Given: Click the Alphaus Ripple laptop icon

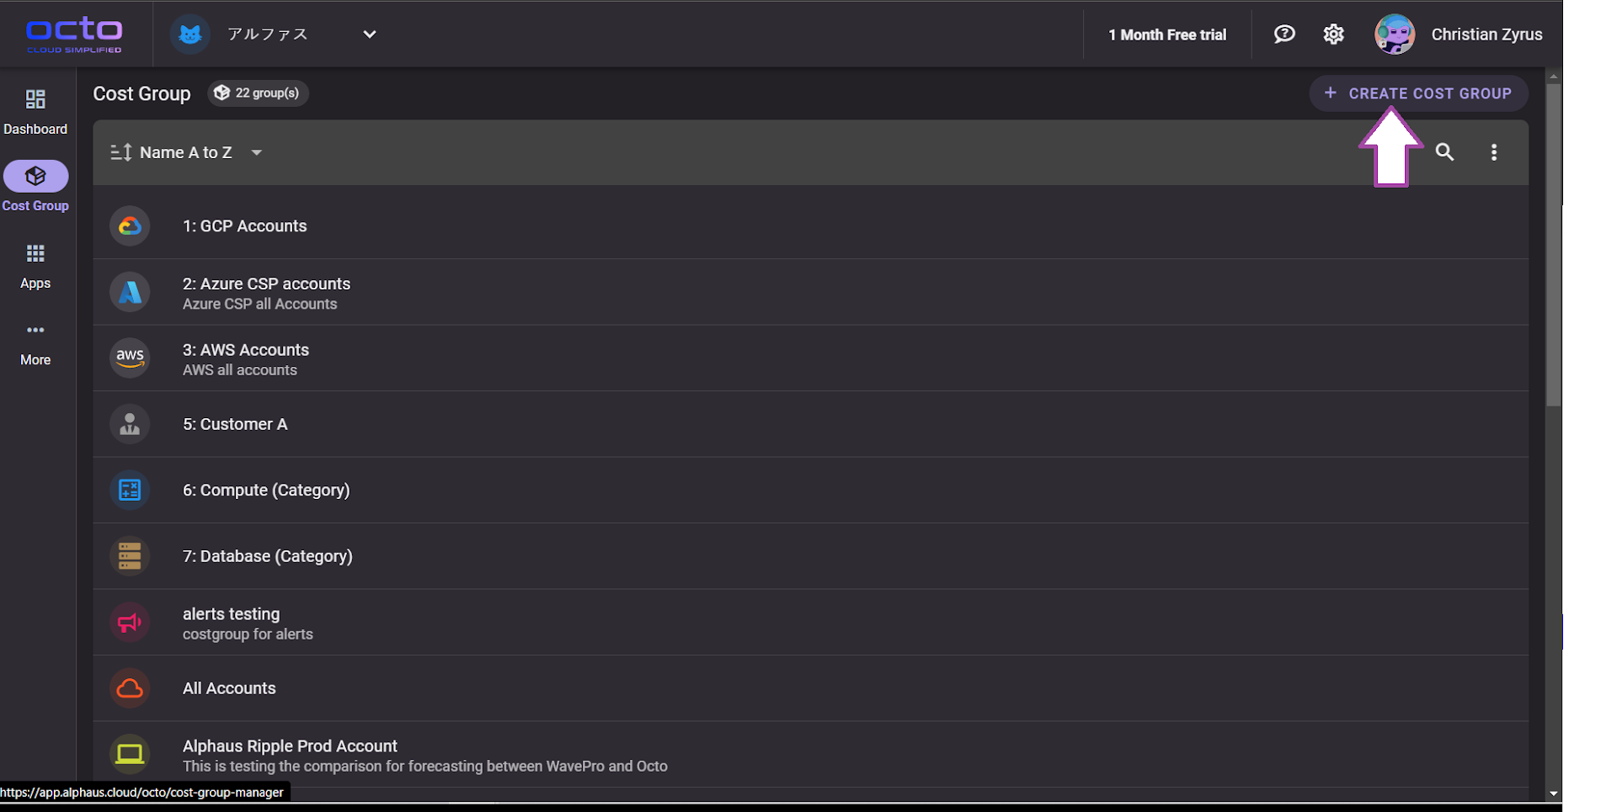Looking at the screenshot, I should [130, 754].
